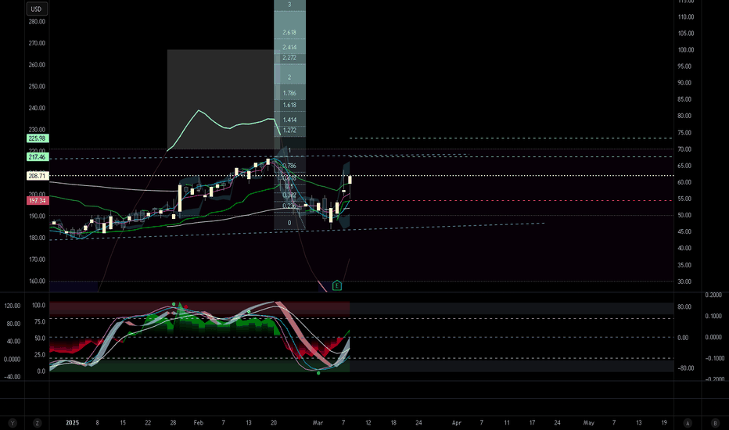
Task: Click the 2025 year label on time axis
Action: [72, 423]
